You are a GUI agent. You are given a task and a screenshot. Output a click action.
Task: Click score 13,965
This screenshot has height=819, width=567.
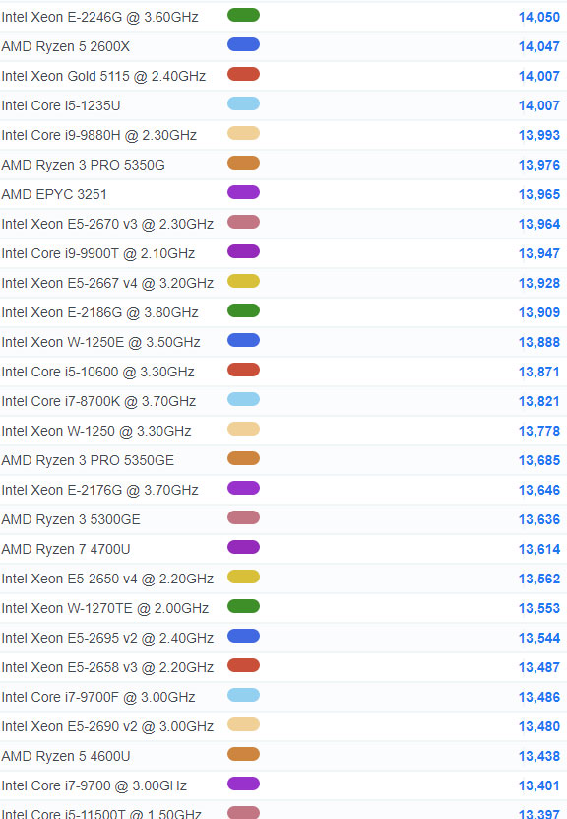click(538, 194)
